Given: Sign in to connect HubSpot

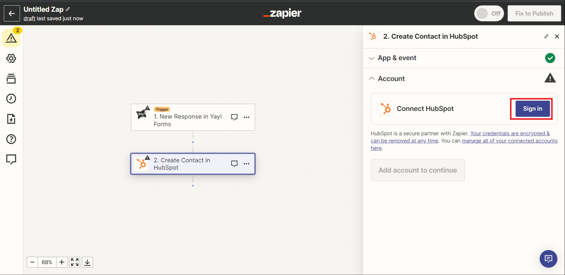Looking at the screenshot, I should [532, 109].
